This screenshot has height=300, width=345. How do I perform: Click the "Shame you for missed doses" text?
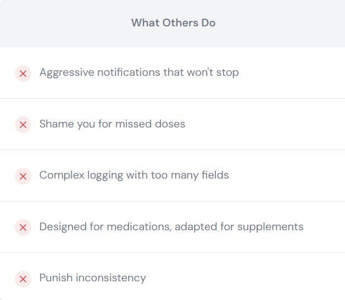112,124
